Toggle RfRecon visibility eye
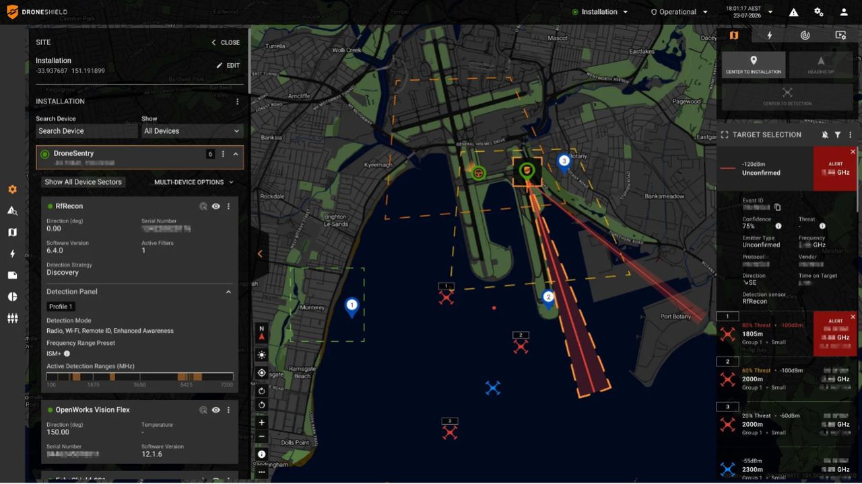The height and width of the screenshot is (484, 862). point(215,206)
